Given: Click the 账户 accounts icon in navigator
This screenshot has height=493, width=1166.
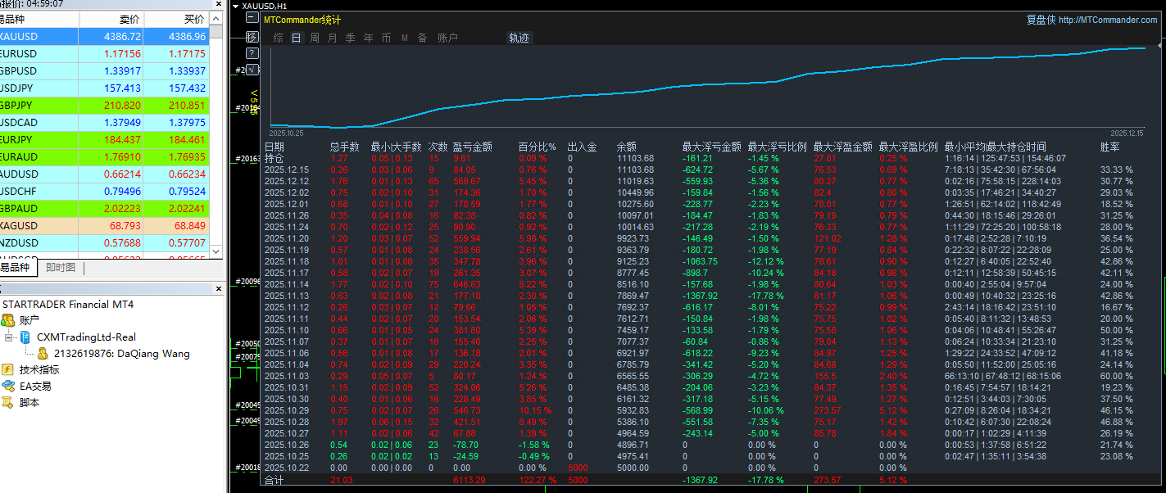Looking at the screenshot, I should pos(8,320).
